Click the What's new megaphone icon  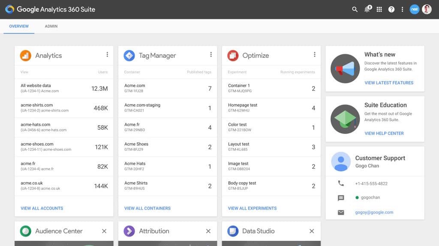tap(345, 69)
